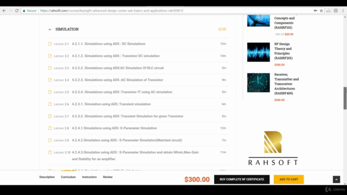Screen dimensions: 347x195
Task: Open lecture Transistor DC simulation 4.2.1.2
Action: 115,56
